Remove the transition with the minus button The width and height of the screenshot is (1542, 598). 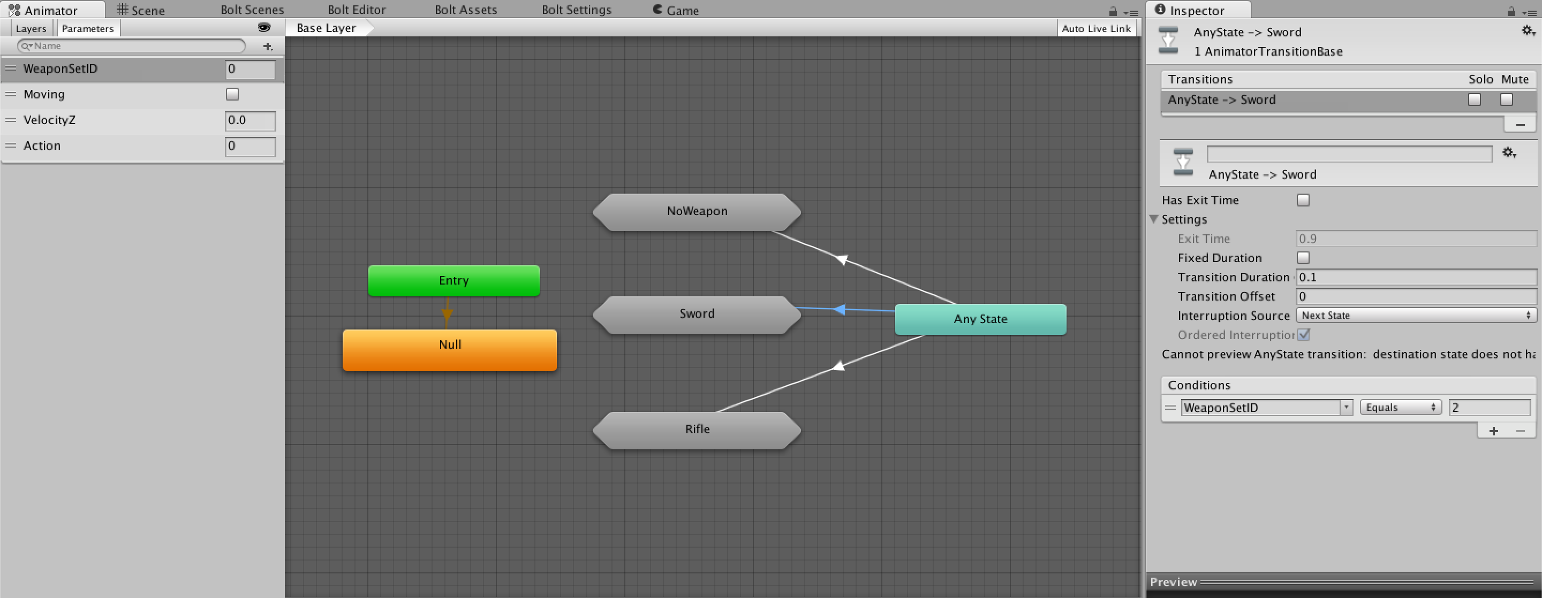[x=1520, y=125]
